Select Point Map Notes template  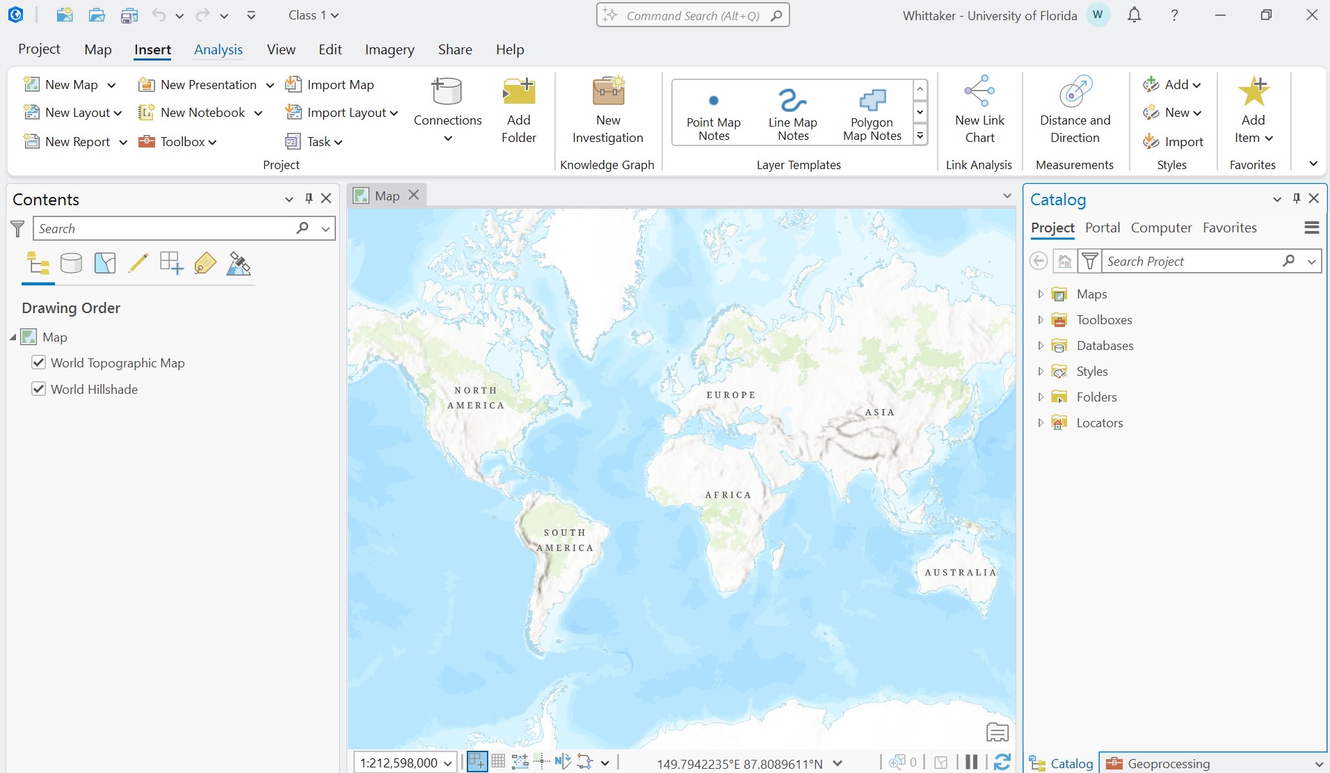point(713,113)
